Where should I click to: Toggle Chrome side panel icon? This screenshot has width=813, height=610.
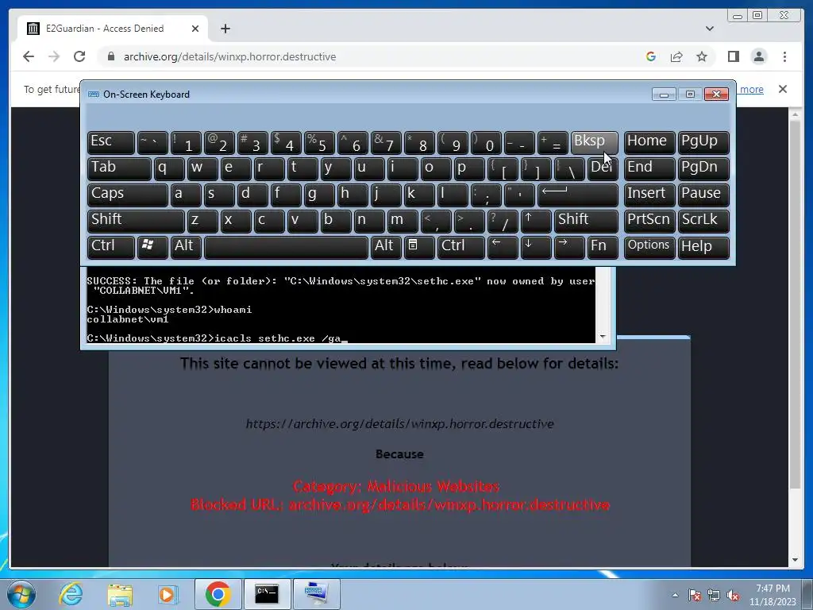pos(733,56)
